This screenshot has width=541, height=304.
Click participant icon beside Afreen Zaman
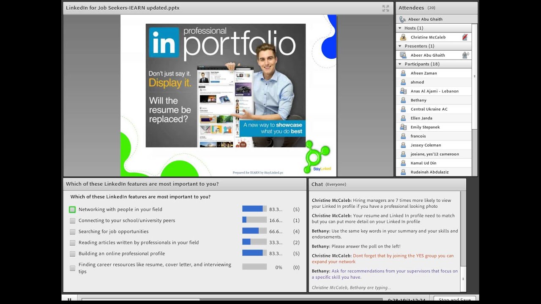[x=403, y=73]
